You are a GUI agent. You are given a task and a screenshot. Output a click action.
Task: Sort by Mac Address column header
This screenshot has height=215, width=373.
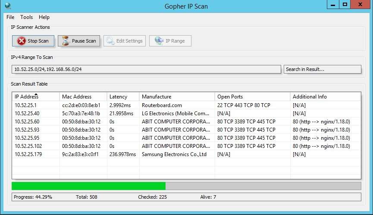(x=83, y=97)
